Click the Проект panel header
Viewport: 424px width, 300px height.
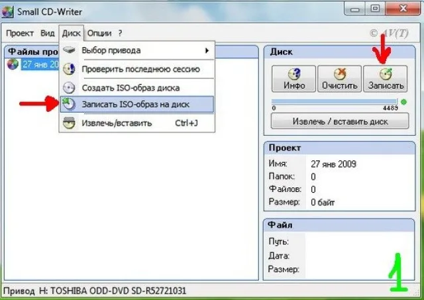click(339, 148)
